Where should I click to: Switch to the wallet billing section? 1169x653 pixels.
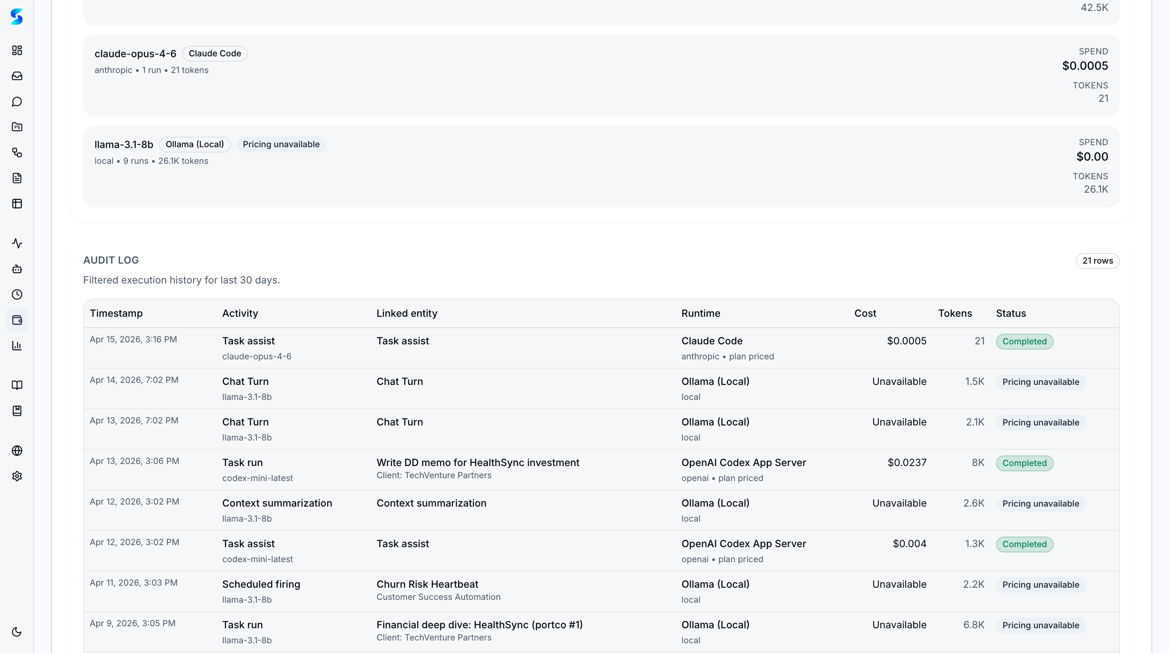(17, 320)
